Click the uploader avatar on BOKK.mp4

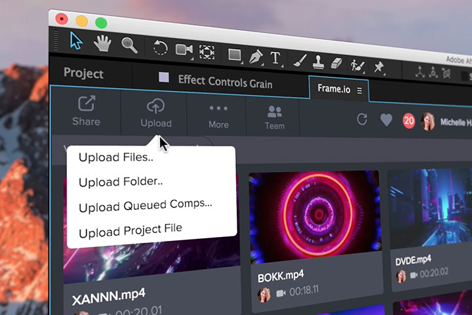coord(264,295)
